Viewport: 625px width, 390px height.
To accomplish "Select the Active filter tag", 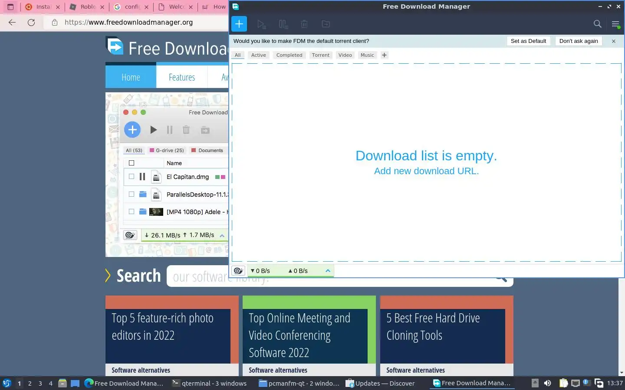I will (x=259, y=55).
